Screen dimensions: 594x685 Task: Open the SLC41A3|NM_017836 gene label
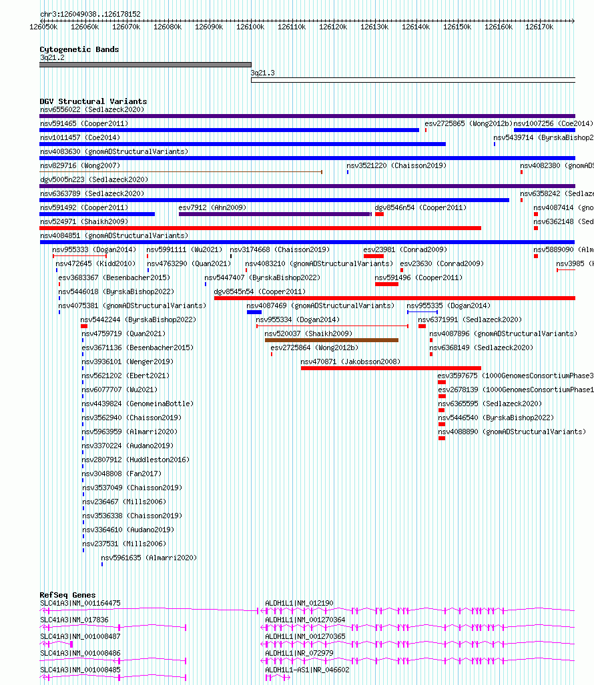[x=74, y=620]
